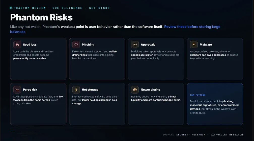Click the Phishing shield icon

point(76,45)
